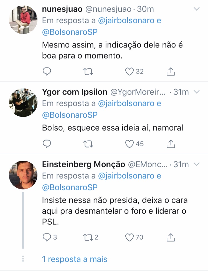
Task: Open options chevron on Ygor's tweet
Action: click(x=196, y=92)
